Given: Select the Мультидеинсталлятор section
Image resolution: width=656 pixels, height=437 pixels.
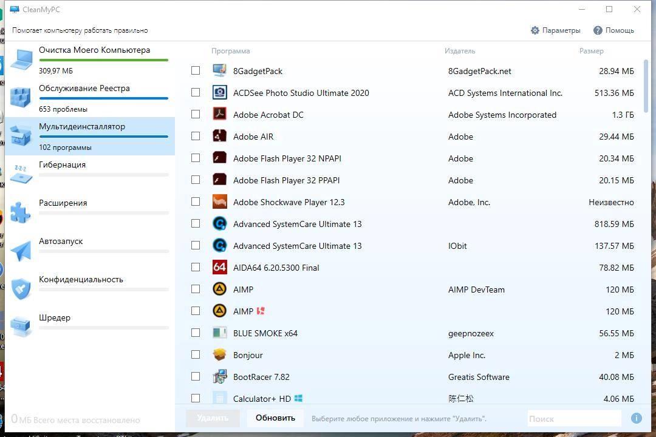Looking at the screenshot, I should 90,136.
